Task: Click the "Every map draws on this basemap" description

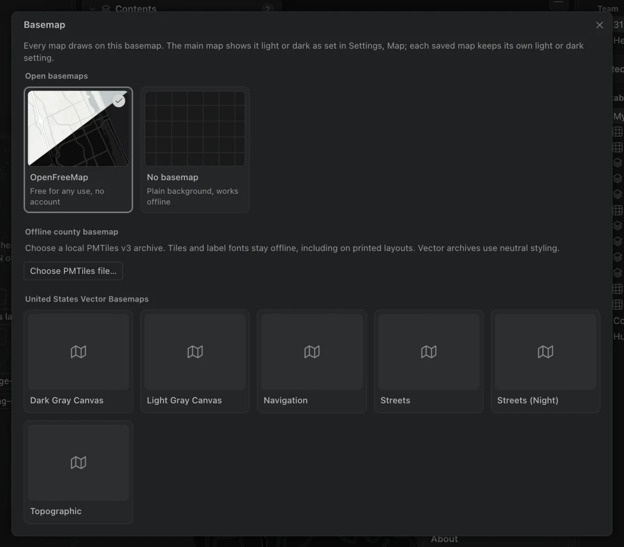Action: (303, 52)
